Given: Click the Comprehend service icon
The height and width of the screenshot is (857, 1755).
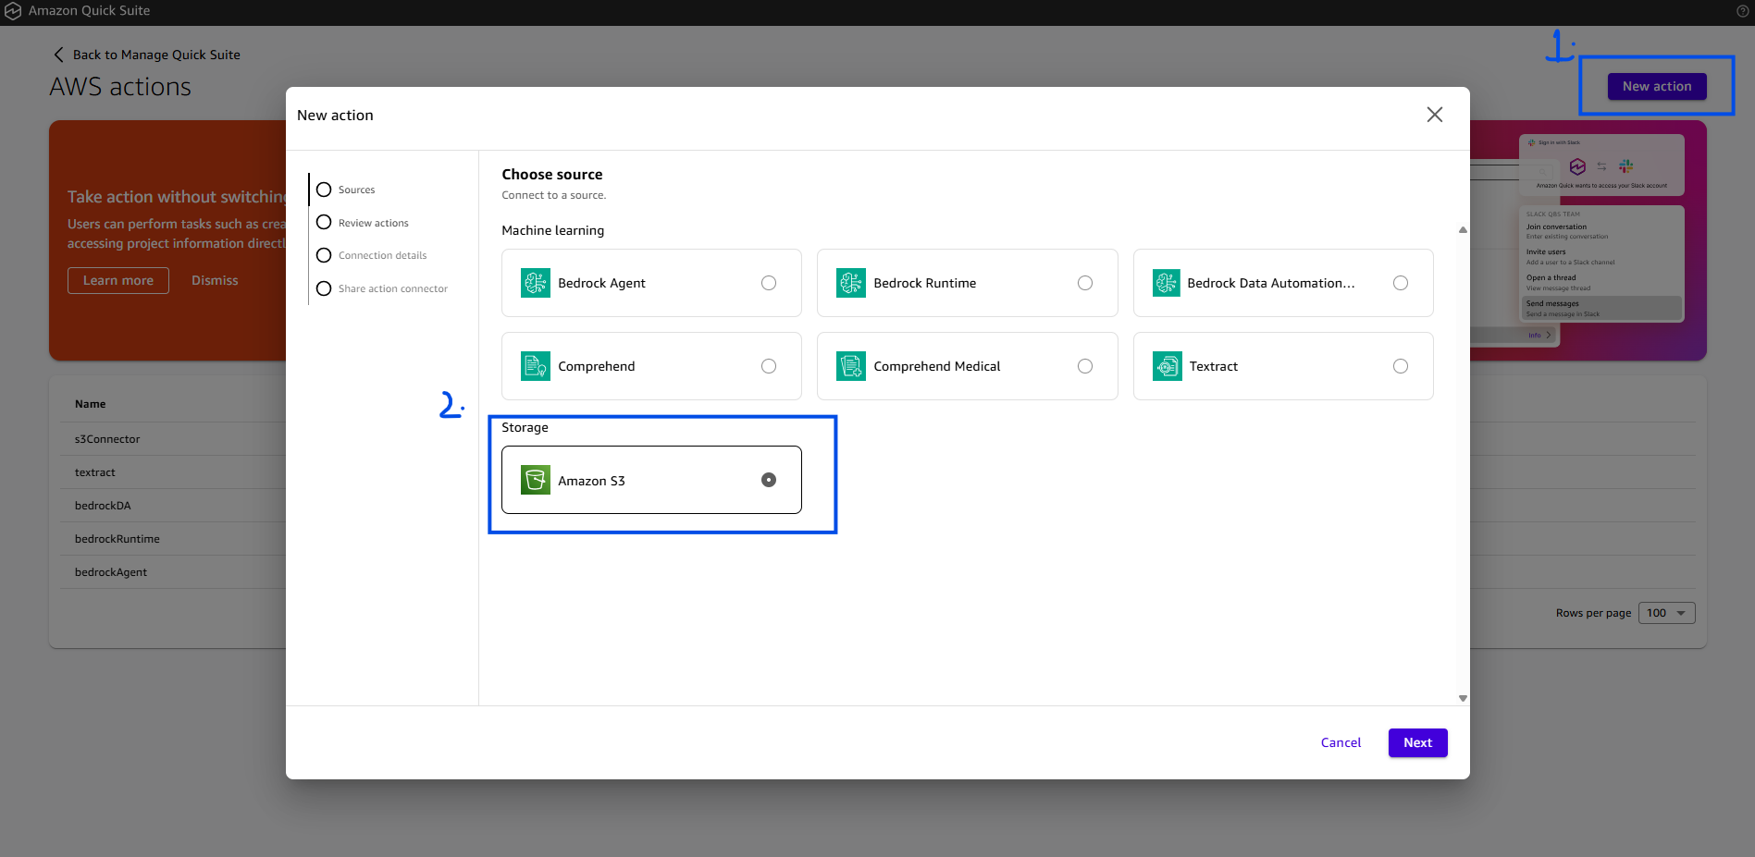Looking at the screenshot, I should click(x=536, y=366).
